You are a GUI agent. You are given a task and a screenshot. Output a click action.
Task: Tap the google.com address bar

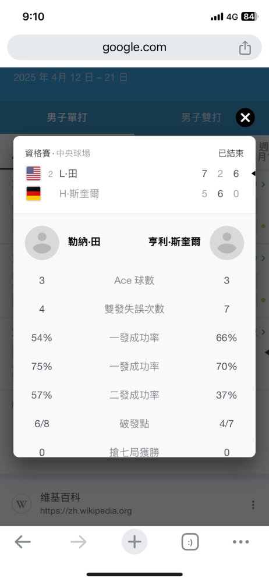(134, 48)
